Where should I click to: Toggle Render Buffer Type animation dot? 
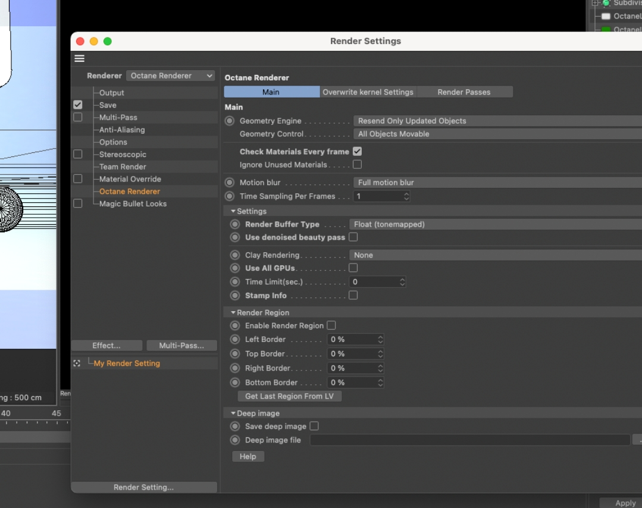tap(235, 224)
